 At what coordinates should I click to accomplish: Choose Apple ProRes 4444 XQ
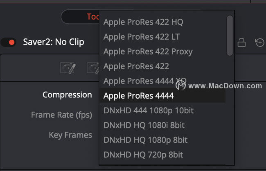145,81
